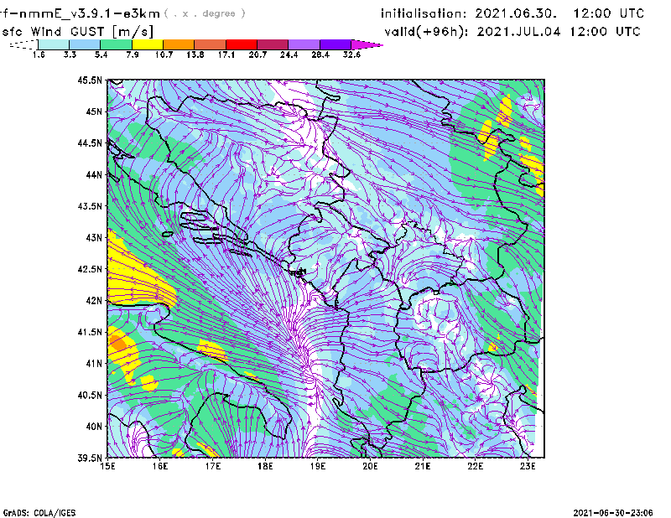
Task: Click the 17E longitude label
Action: pyautogui.click(x=213, y=466)
